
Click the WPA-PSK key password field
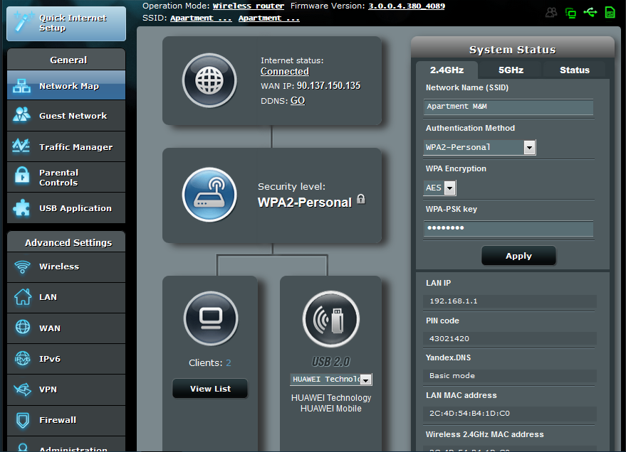[508, 228]
